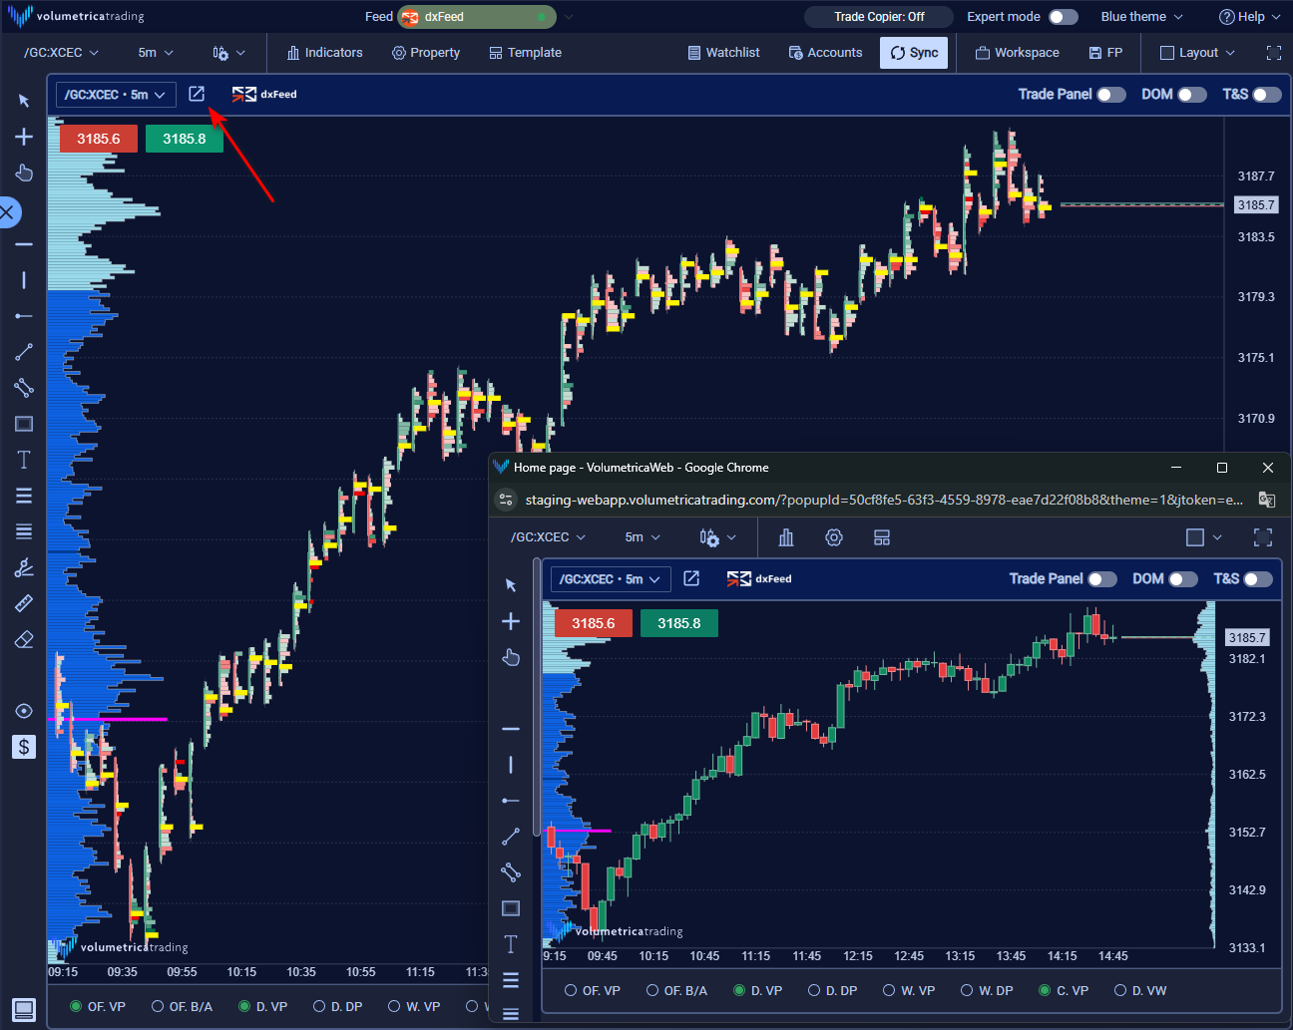This screenshot has width=1293, height=1030.
Task: Select C. VP radio in popup window
Action: (x=1045, y=990)
